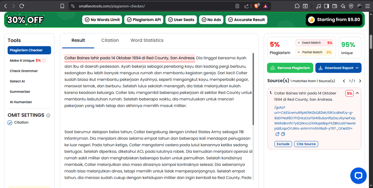Viewport: 373px width, 188px height.
Task: Click the Exclude button
Action: point(283,144)
